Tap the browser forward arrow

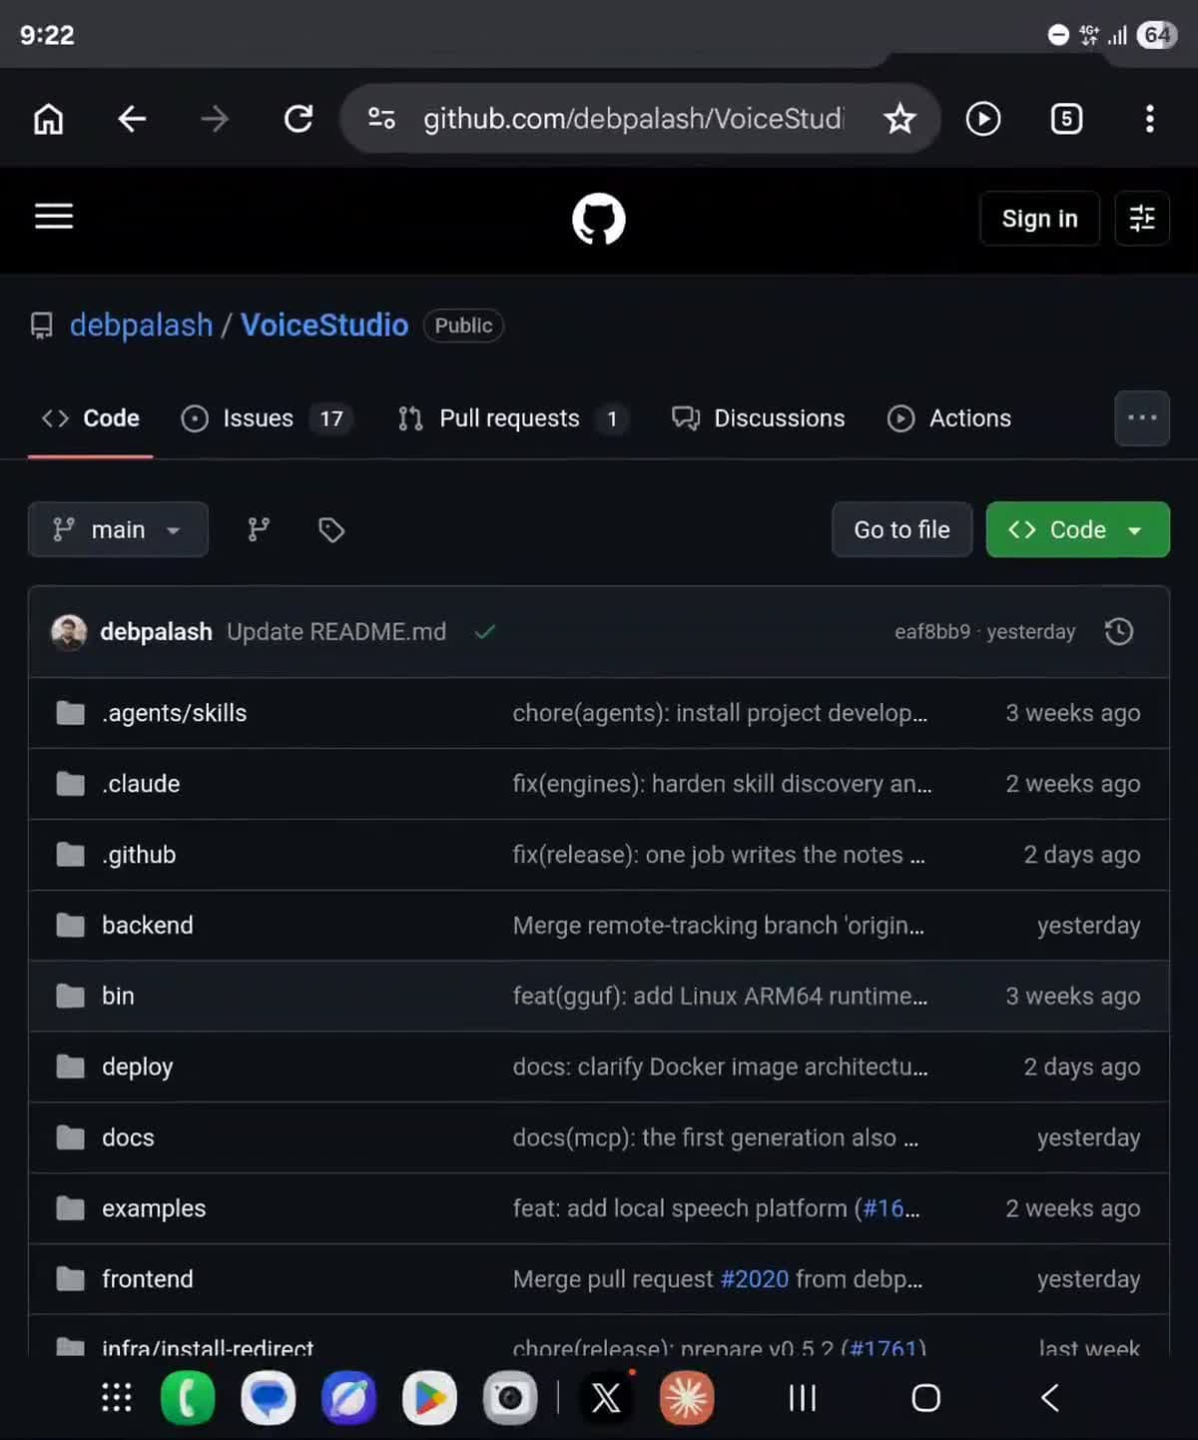[215, 119]
